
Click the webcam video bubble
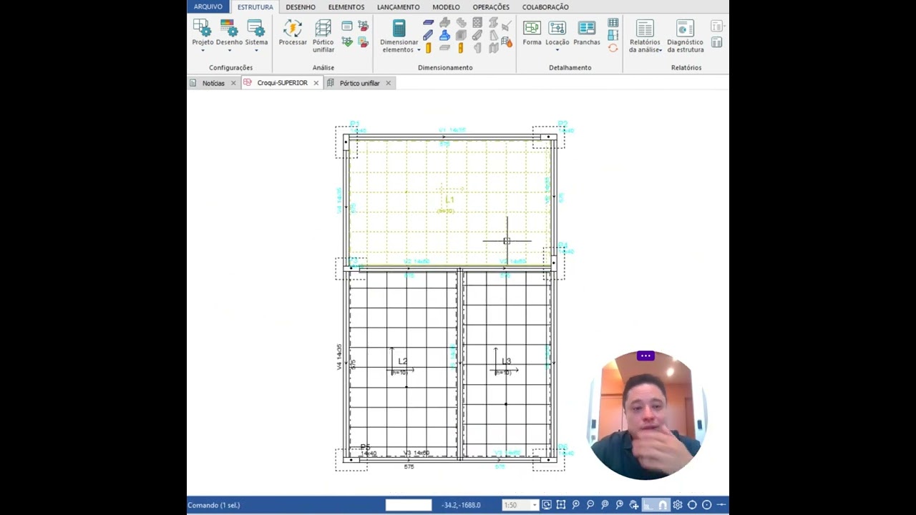[x=645, y=415]
